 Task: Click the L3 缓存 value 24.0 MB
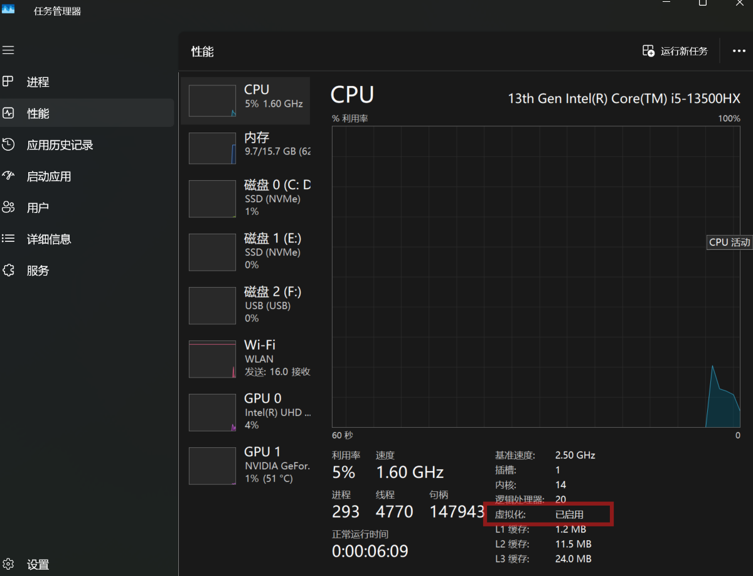(x=574, y=559)
